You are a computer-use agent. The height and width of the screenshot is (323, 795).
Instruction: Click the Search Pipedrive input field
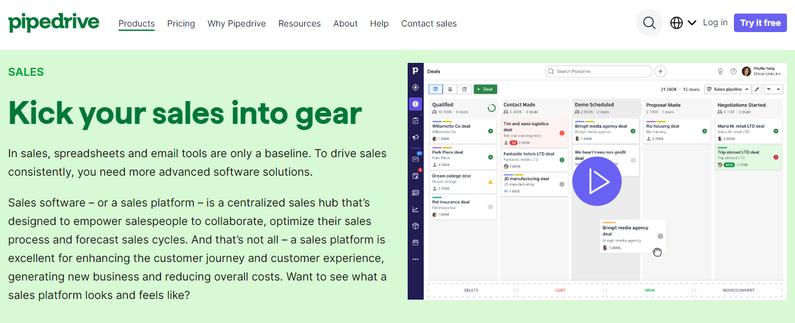pos(598,72)
